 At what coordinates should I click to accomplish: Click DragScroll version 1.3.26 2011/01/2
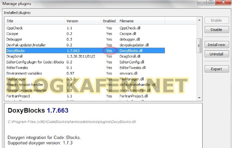[81, 56]
